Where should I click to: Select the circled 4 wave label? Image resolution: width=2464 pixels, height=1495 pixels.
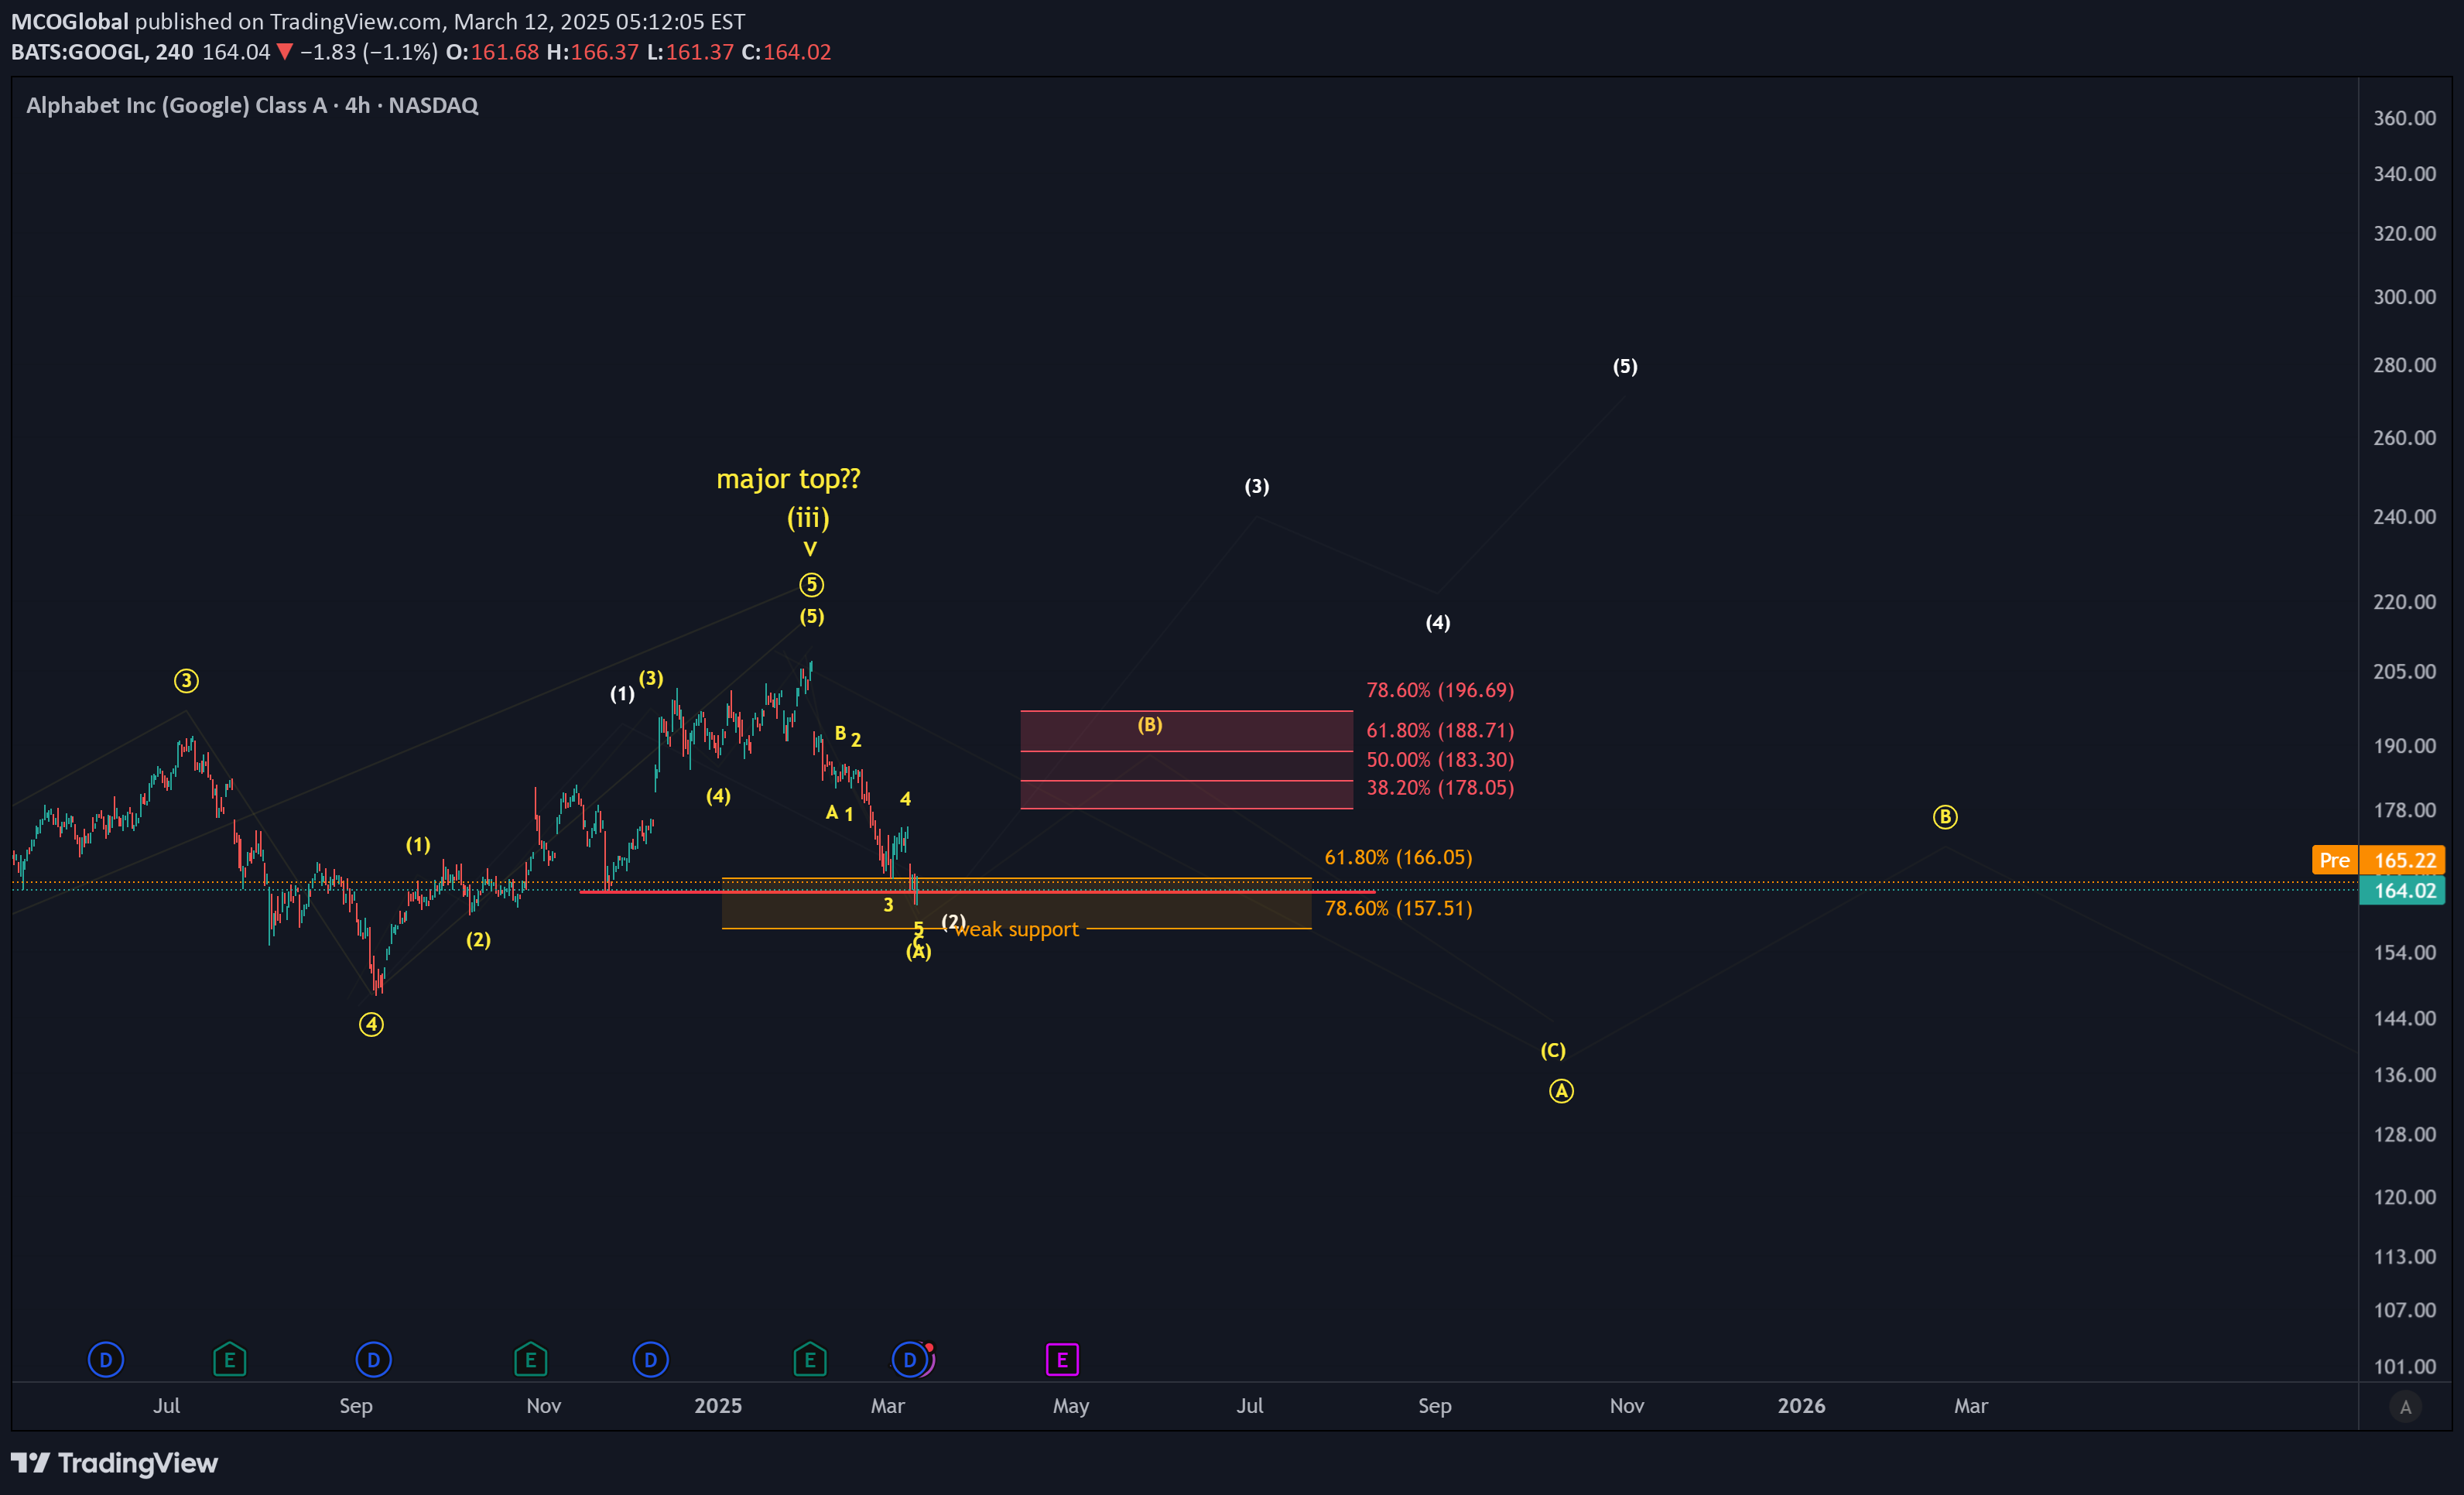(371, 1024)
